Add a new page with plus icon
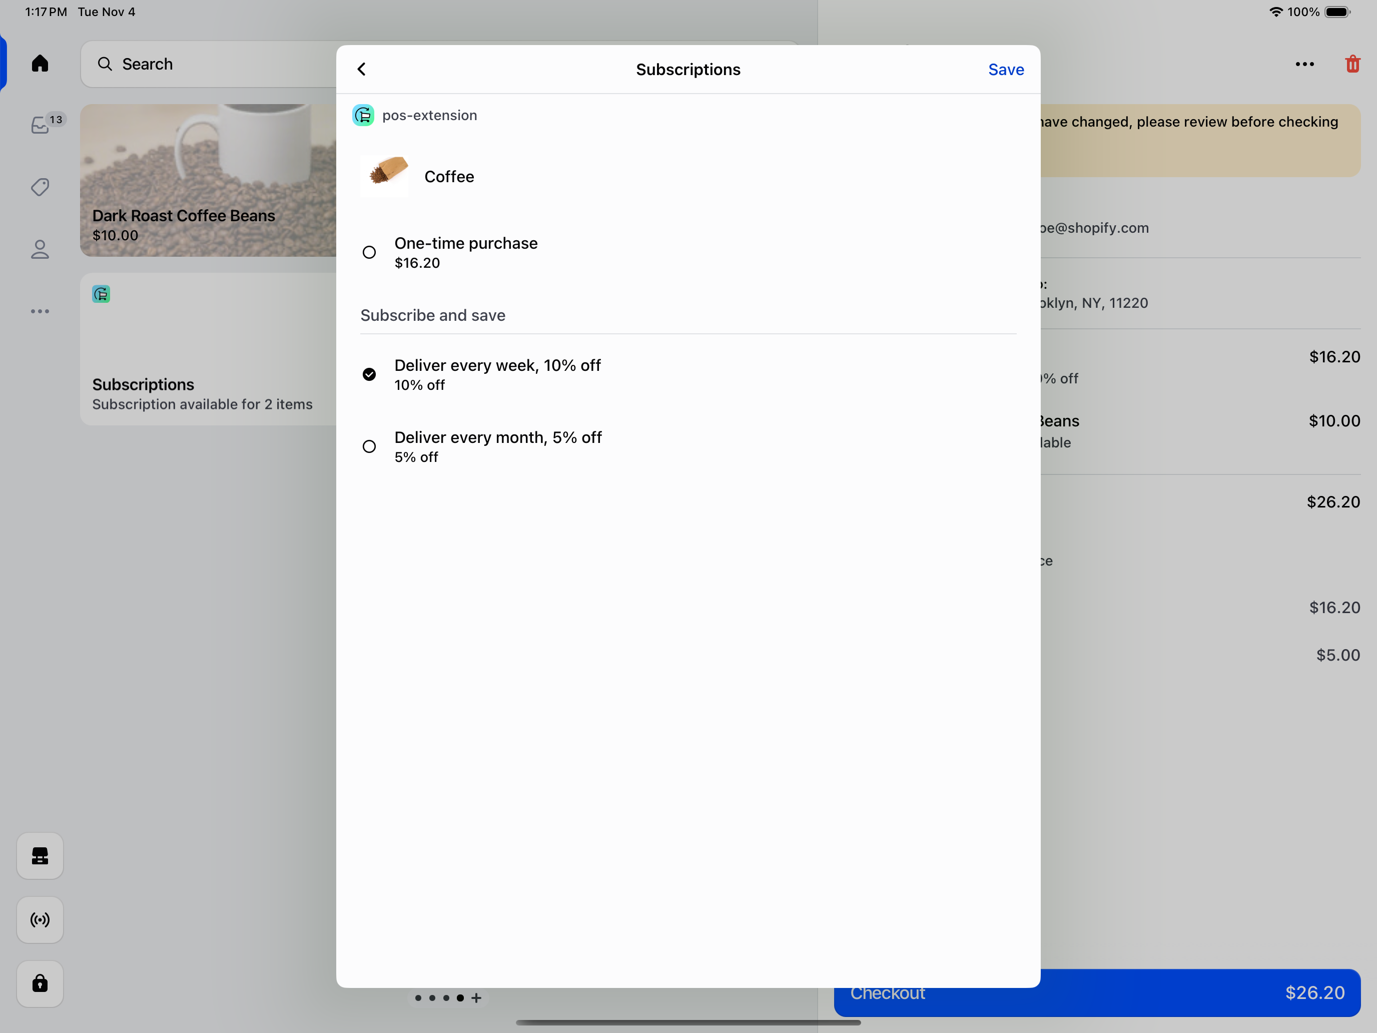Image resolution: width=1377 pixels, height=1033 pixels. click(476, 997)
